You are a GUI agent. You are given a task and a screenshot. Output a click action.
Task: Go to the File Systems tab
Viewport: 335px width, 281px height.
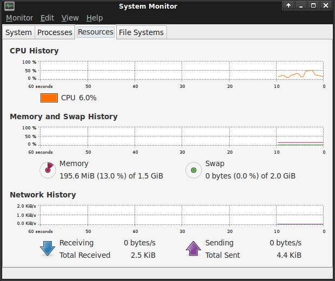141,32
